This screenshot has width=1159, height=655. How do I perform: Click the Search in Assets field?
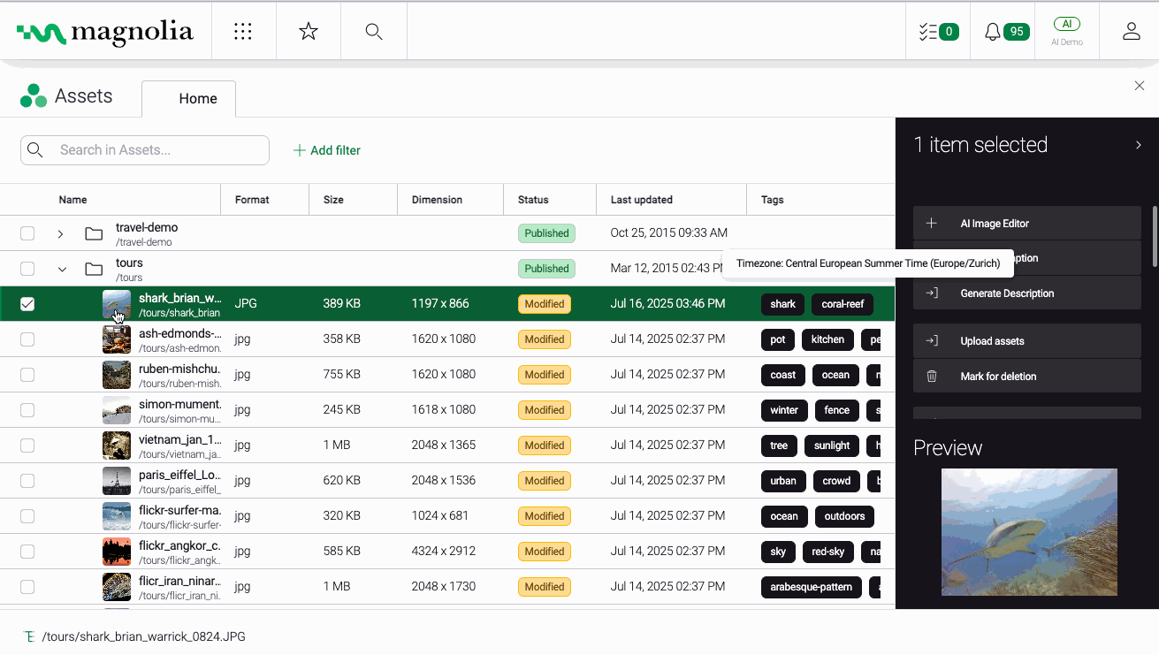pyautogui.click(x=157, y=150)
